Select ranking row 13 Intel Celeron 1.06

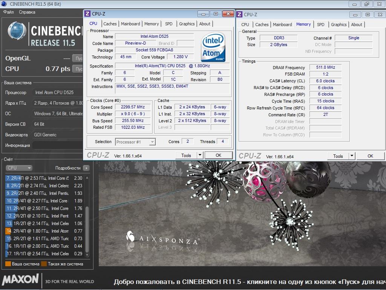(x=44, y=224)
